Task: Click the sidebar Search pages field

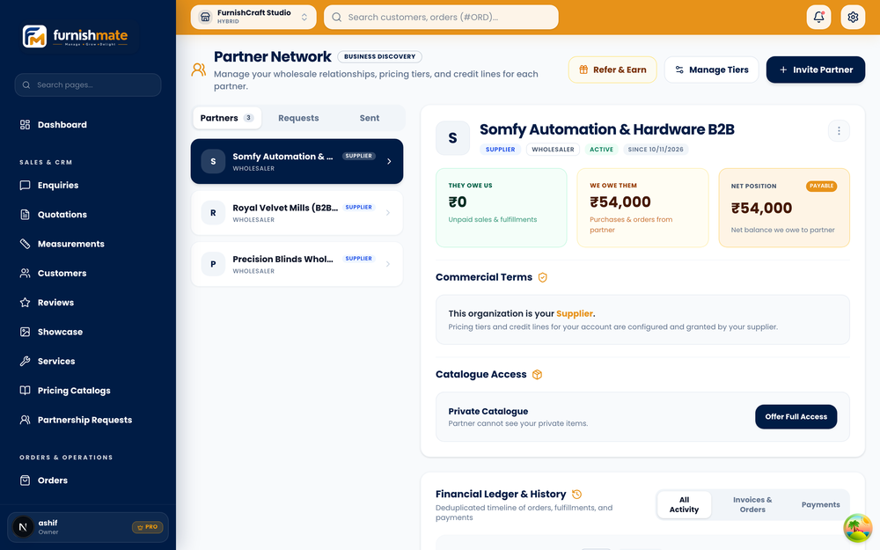Action: pos(87,84)
